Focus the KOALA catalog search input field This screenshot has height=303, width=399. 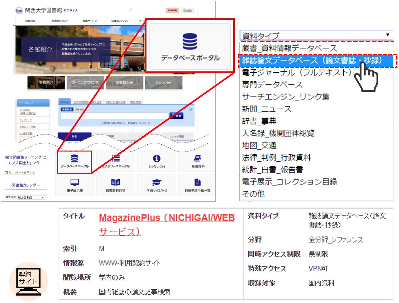[x=114, y=116]
